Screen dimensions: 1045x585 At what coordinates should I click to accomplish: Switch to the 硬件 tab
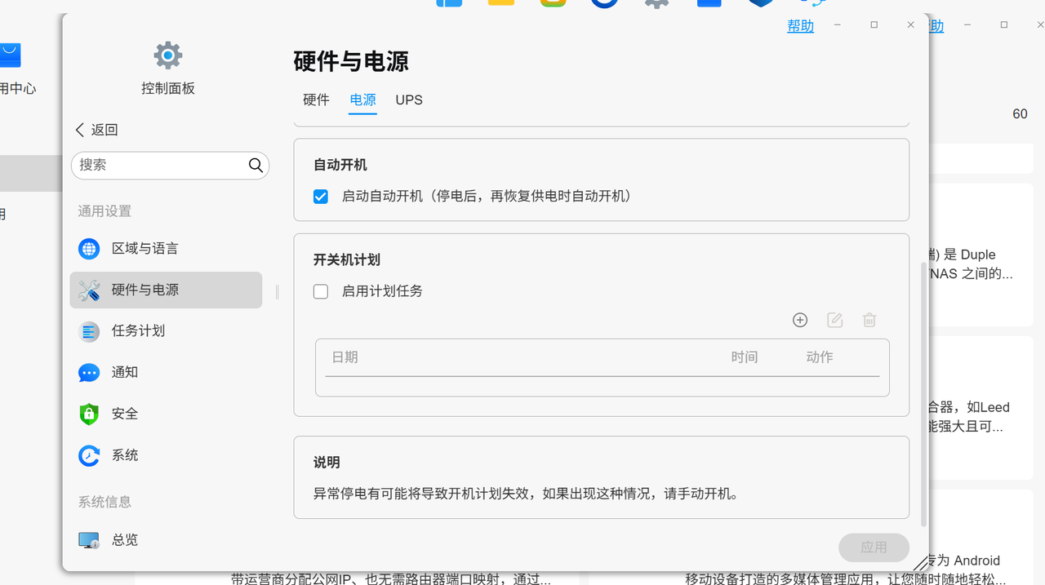pos(316,100)
